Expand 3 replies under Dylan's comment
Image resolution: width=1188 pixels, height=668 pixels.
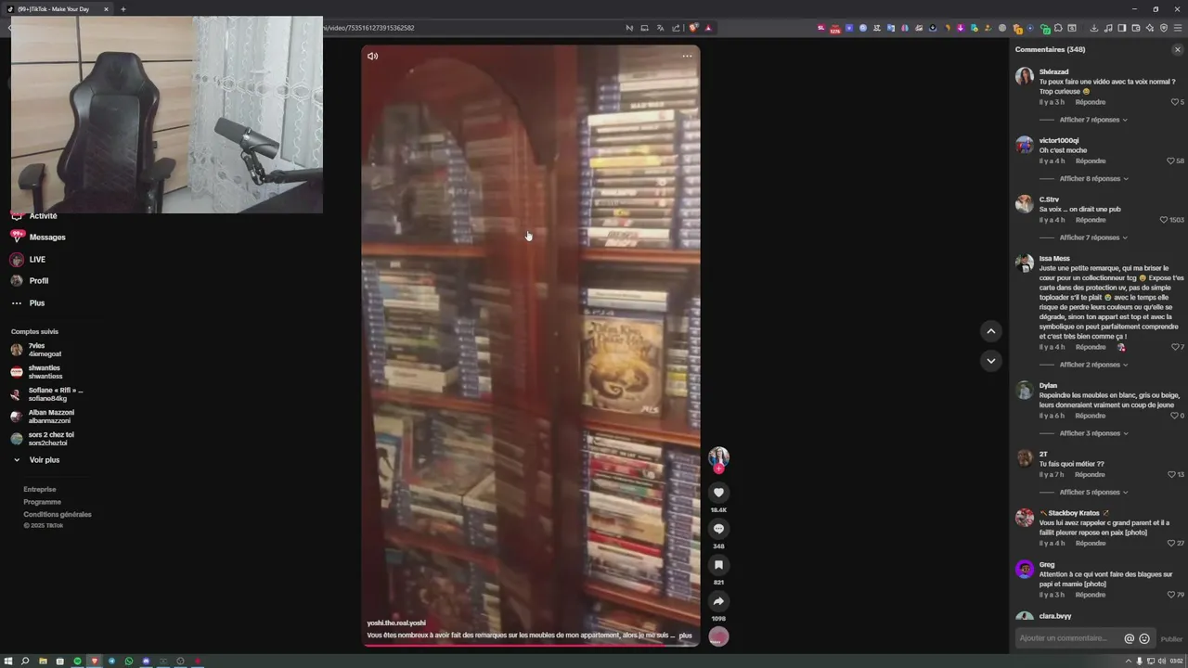point(1093,433)
